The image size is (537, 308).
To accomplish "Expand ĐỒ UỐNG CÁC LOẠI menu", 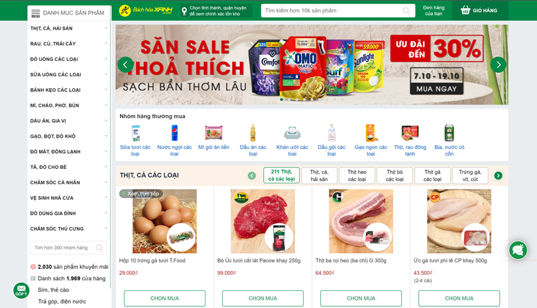I will [x=69, y=59].
